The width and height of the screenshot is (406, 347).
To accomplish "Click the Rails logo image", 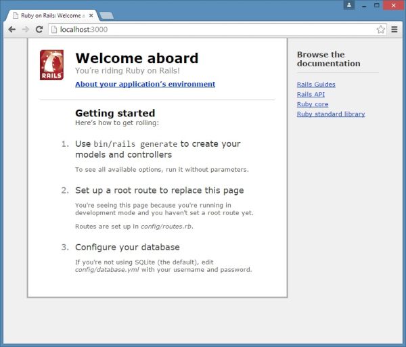I will click(x=52, y=65).
